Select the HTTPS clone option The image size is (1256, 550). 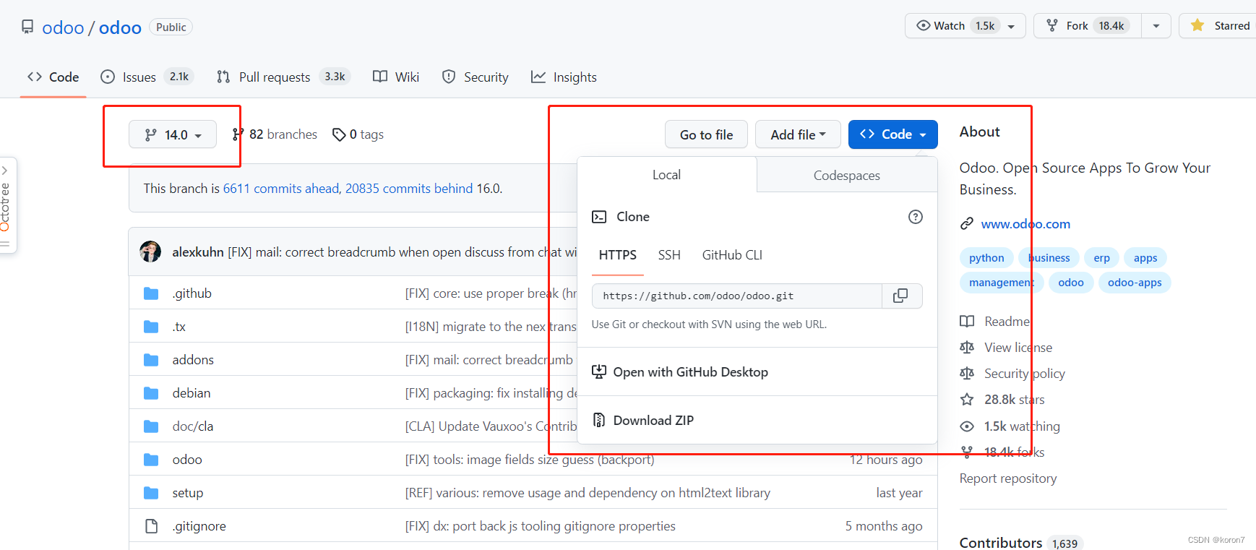[x=618, y=255]
